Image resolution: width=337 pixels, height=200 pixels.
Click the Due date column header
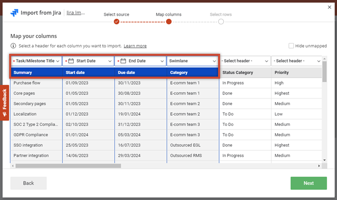coord(141,73)
